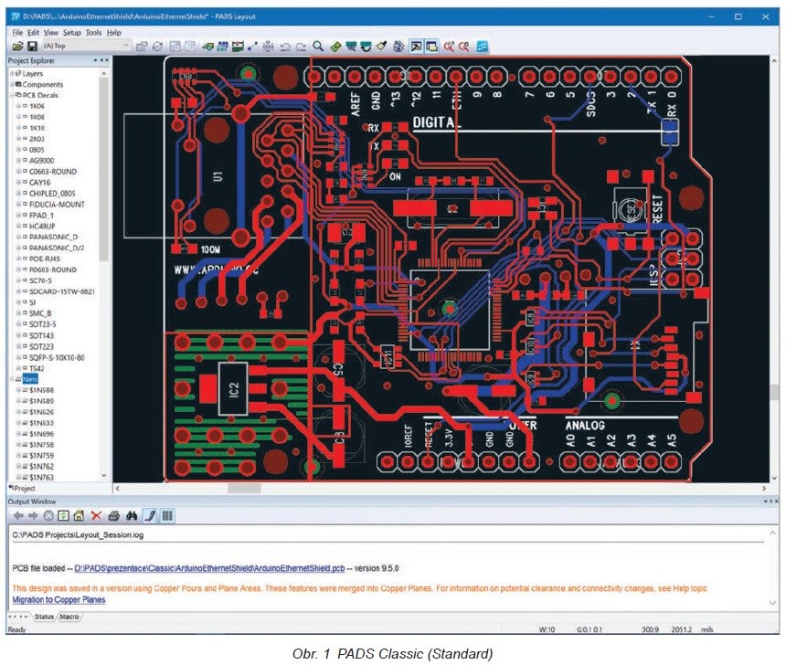Viewport: 786px width, 665px height.
Task: Click the Undo arrow icon in toolbar
Action: click(285, 46)
